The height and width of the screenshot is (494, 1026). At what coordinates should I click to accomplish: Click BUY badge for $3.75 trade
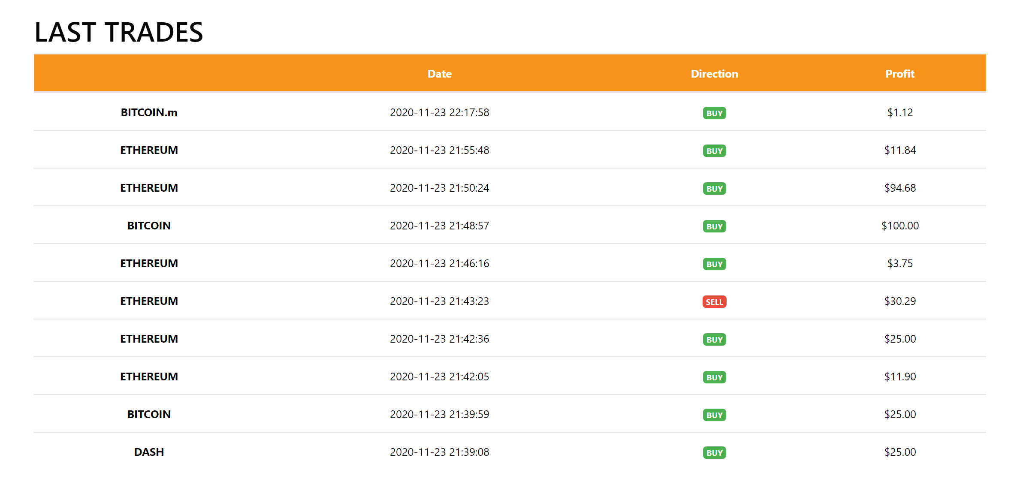click(714, 264)
